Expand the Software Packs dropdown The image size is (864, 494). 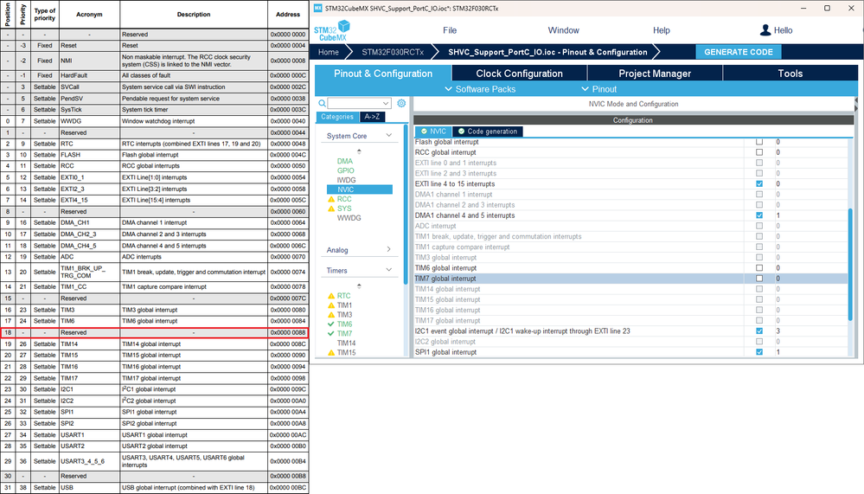[x=479, y=89]
